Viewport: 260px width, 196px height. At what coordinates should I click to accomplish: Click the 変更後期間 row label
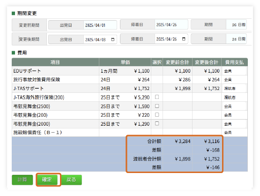29,39
